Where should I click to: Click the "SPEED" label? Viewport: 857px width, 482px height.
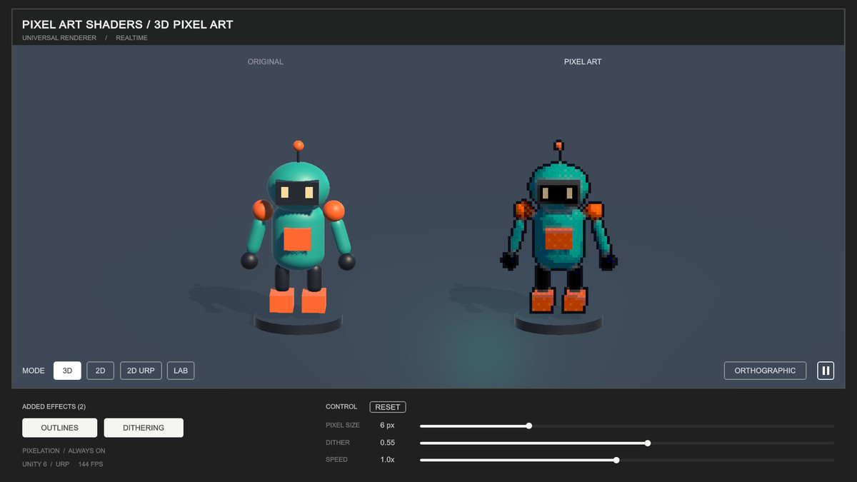(337, 460)
